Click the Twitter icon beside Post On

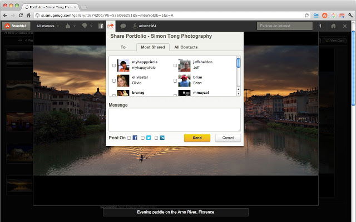(x=149, y=138)
